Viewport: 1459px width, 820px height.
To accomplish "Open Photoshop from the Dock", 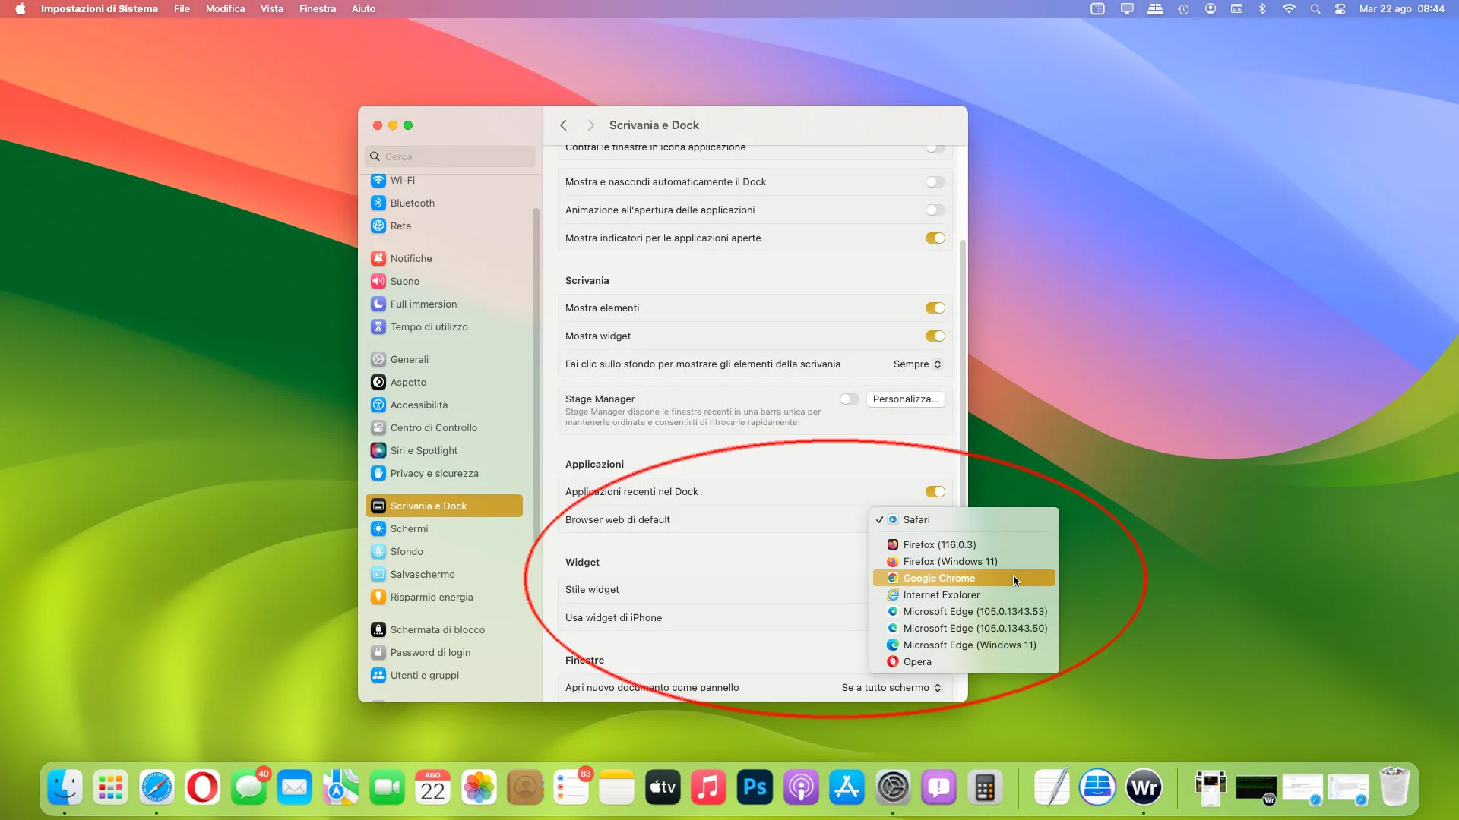I will [754, 787].
